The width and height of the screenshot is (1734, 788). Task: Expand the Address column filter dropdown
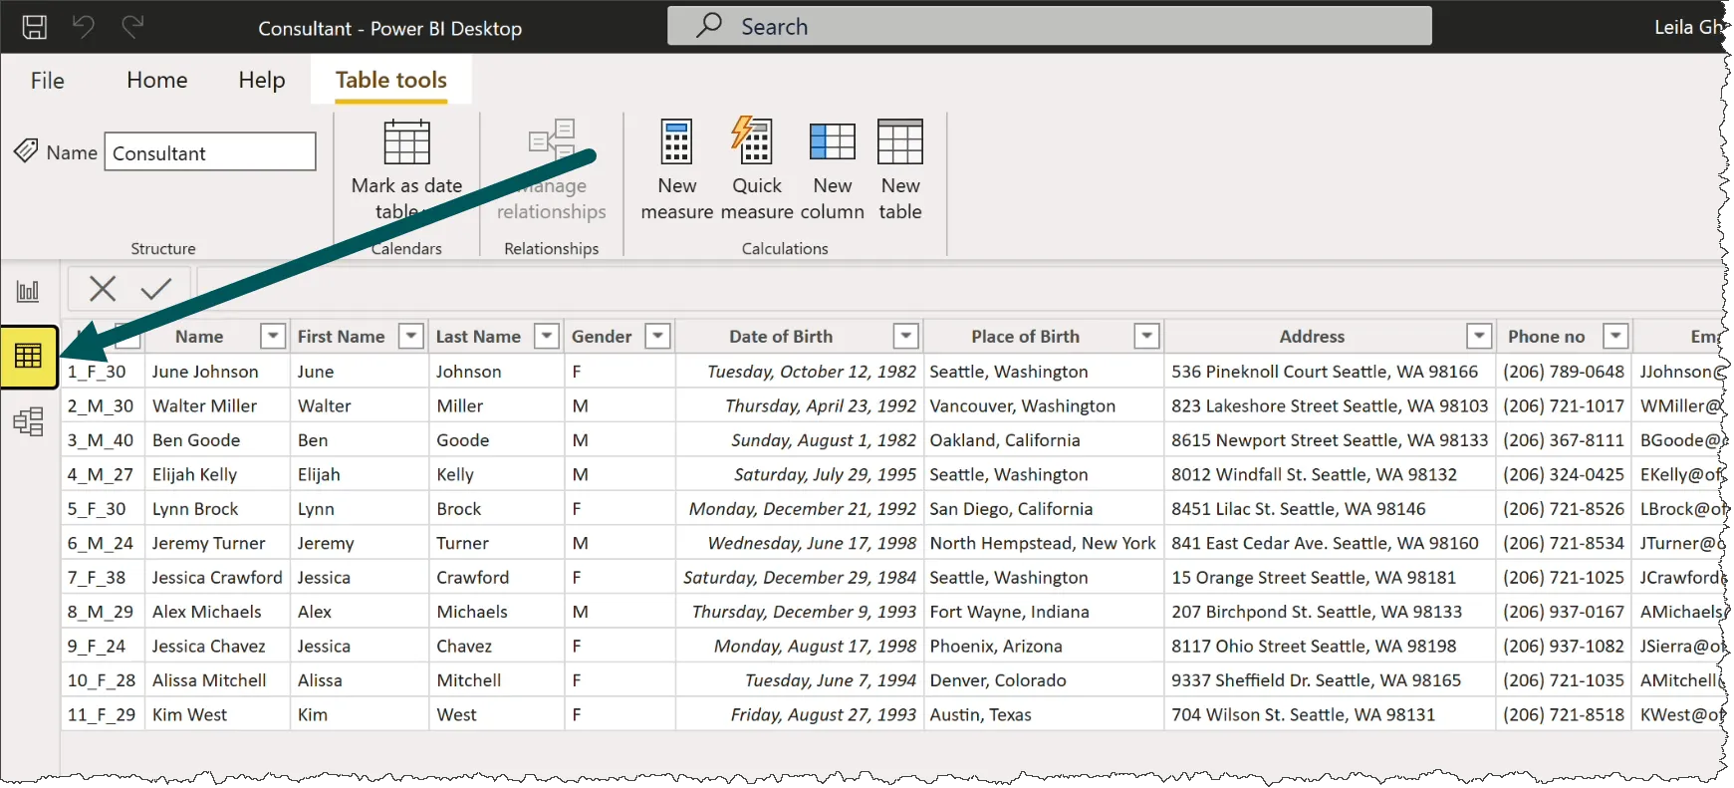pyautogui.click(x=1479, y=337)
